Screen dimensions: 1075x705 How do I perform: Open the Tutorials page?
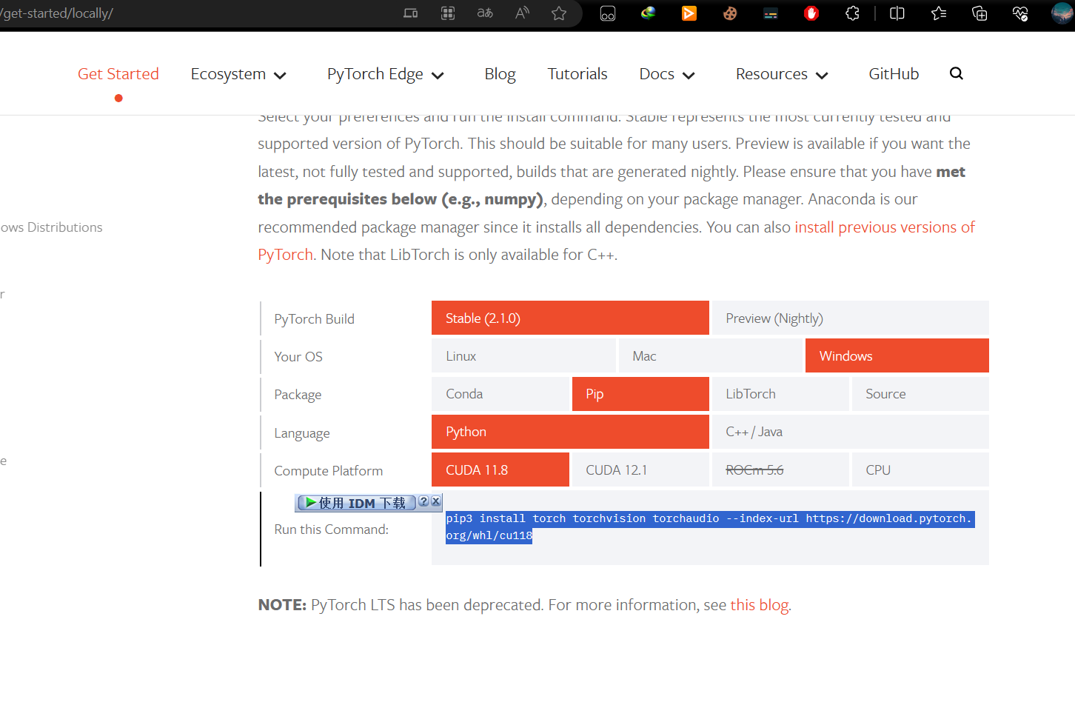[577, 74]
